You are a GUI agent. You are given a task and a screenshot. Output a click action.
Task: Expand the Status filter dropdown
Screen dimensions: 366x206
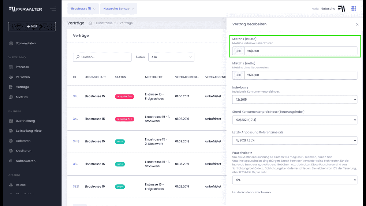pos(171,57)
